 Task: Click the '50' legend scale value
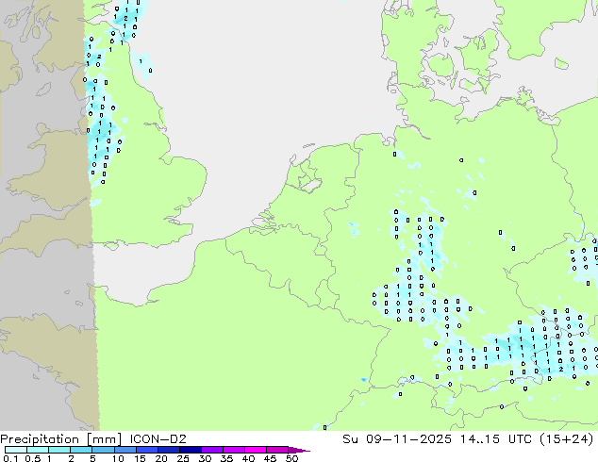coord(291,458)
